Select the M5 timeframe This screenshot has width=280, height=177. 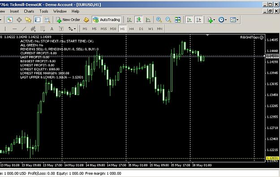pyautogui.click(x=94, y=29)
